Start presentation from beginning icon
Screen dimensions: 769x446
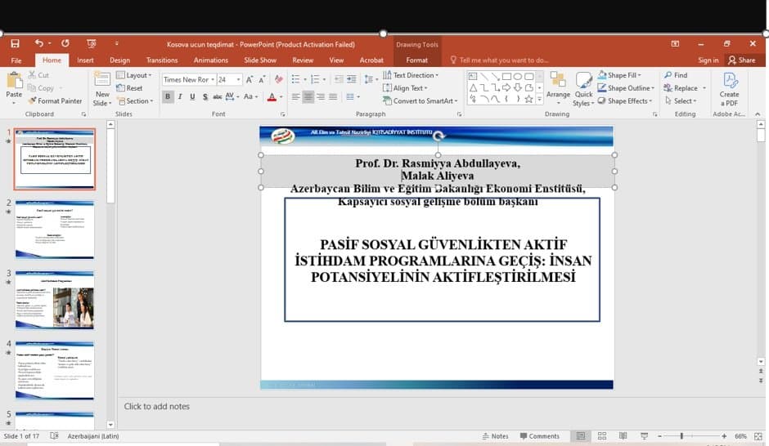pyautogui.click(x=92, y=43)
